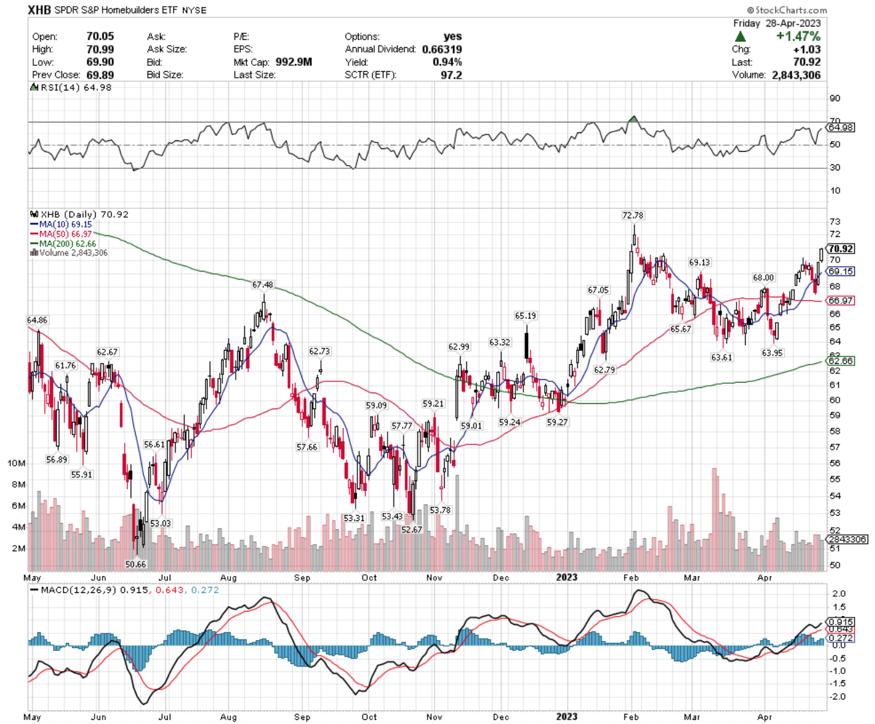Viewport: 875px width, 724px height.
Task: Click the MACD signal 0.643 axis tag
Action: pyautogui.click(x=840, y=630)
